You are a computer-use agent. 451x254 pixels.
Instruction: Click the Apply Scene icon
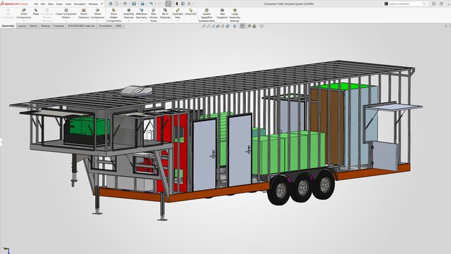[x=254, y=26]
